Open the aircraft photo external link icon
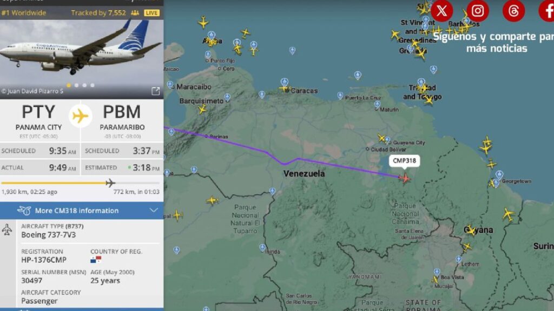The image size is (554, 311). 155,91
